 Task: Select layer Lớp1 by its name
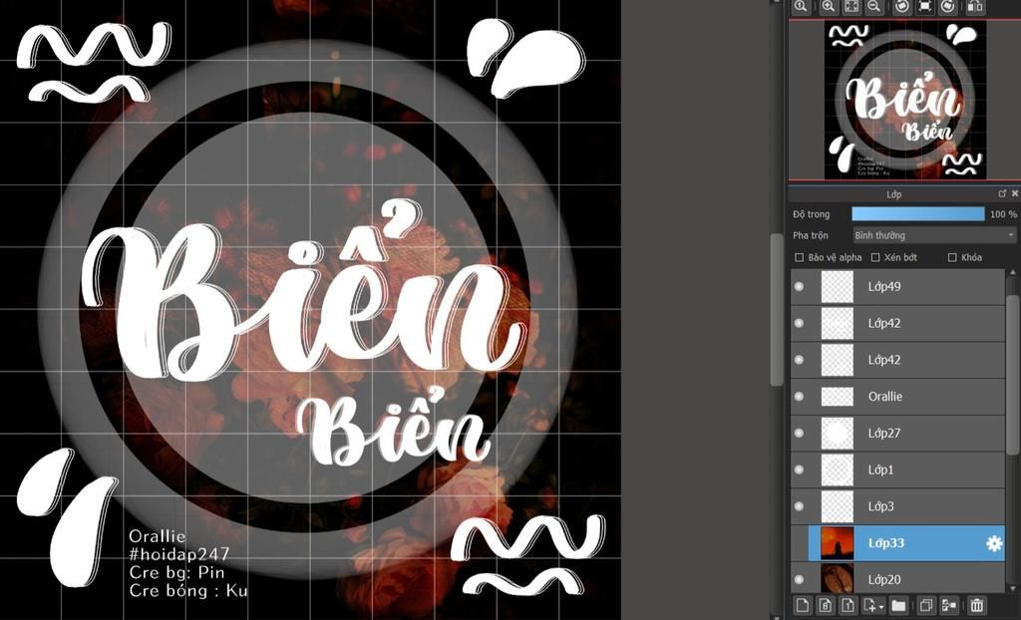pyautogui.click(x=881, y=469)
